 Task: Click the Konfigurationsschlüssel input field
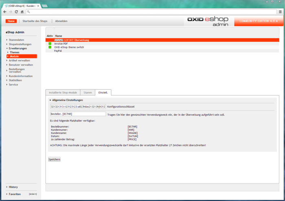78,106
